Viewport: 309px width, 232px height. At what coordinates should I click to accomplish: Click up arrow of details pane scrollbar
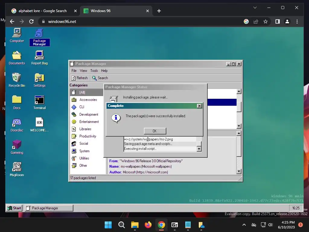click(239, 133)
